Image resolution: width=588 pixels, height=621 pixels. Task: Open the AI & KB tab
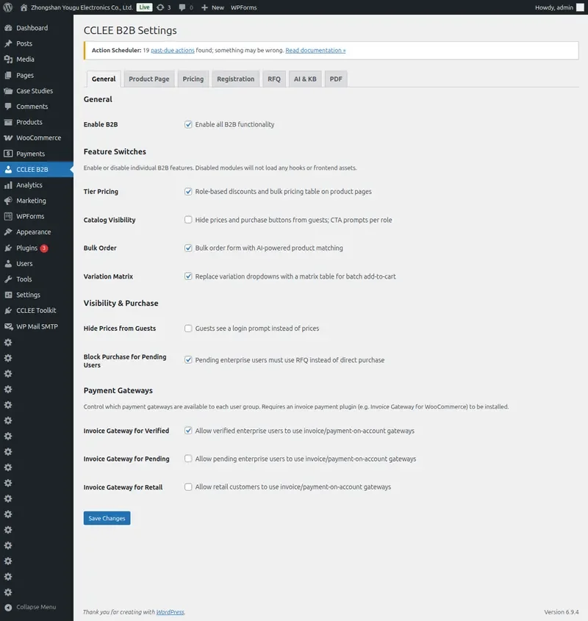305,79
